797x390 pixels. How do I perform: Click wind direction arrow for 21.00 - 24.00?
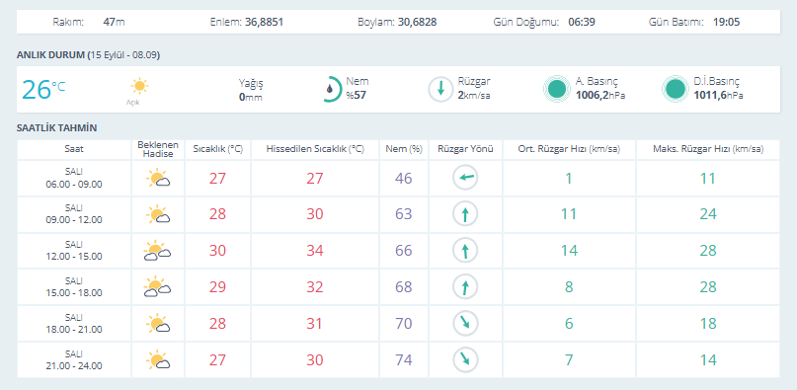pyautogui.click(x=465, y=359)
